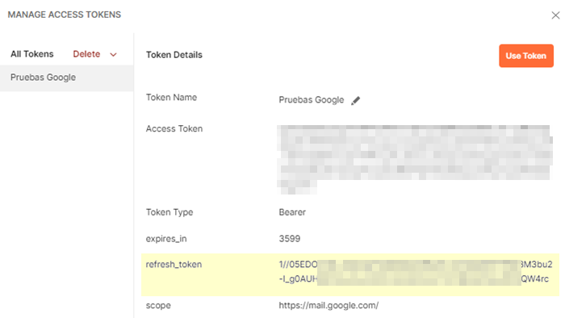
Task: Click the Access Token label
Action: click(174, 128)
